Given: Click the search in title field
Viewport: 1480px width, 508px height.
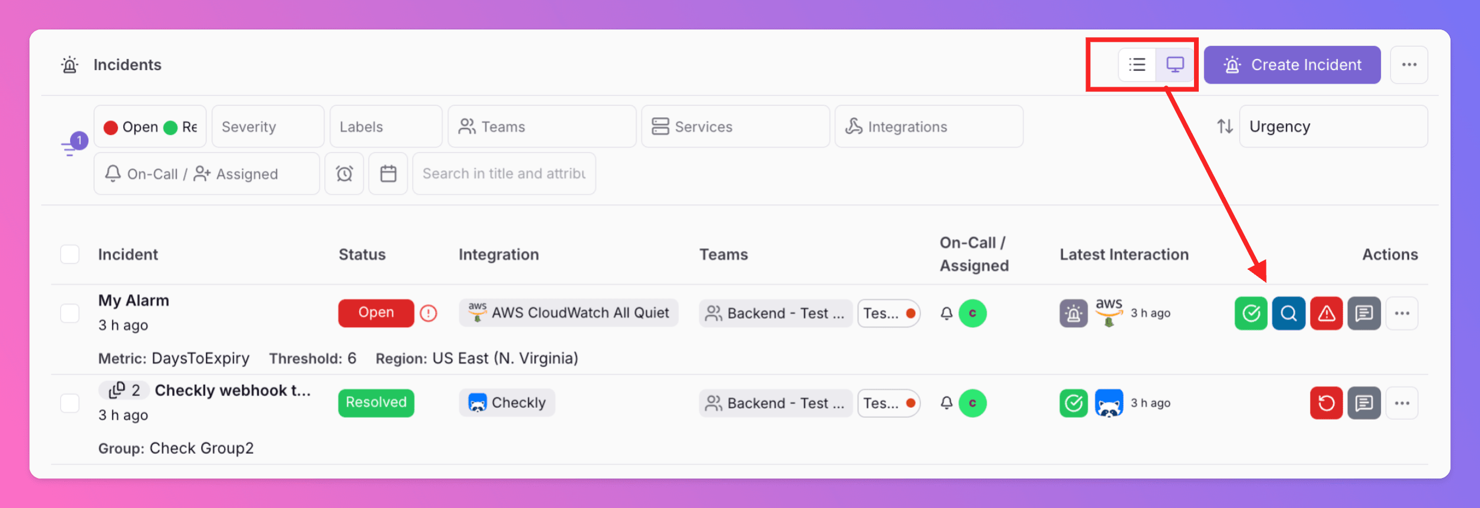Looking at the screenshot, I should click(x=504, y=174).
